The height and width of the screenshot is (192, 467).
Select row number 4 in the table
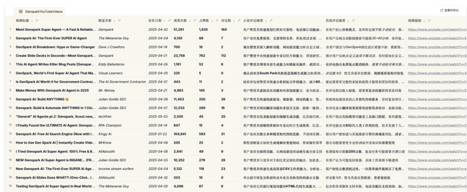coord(9,55)
